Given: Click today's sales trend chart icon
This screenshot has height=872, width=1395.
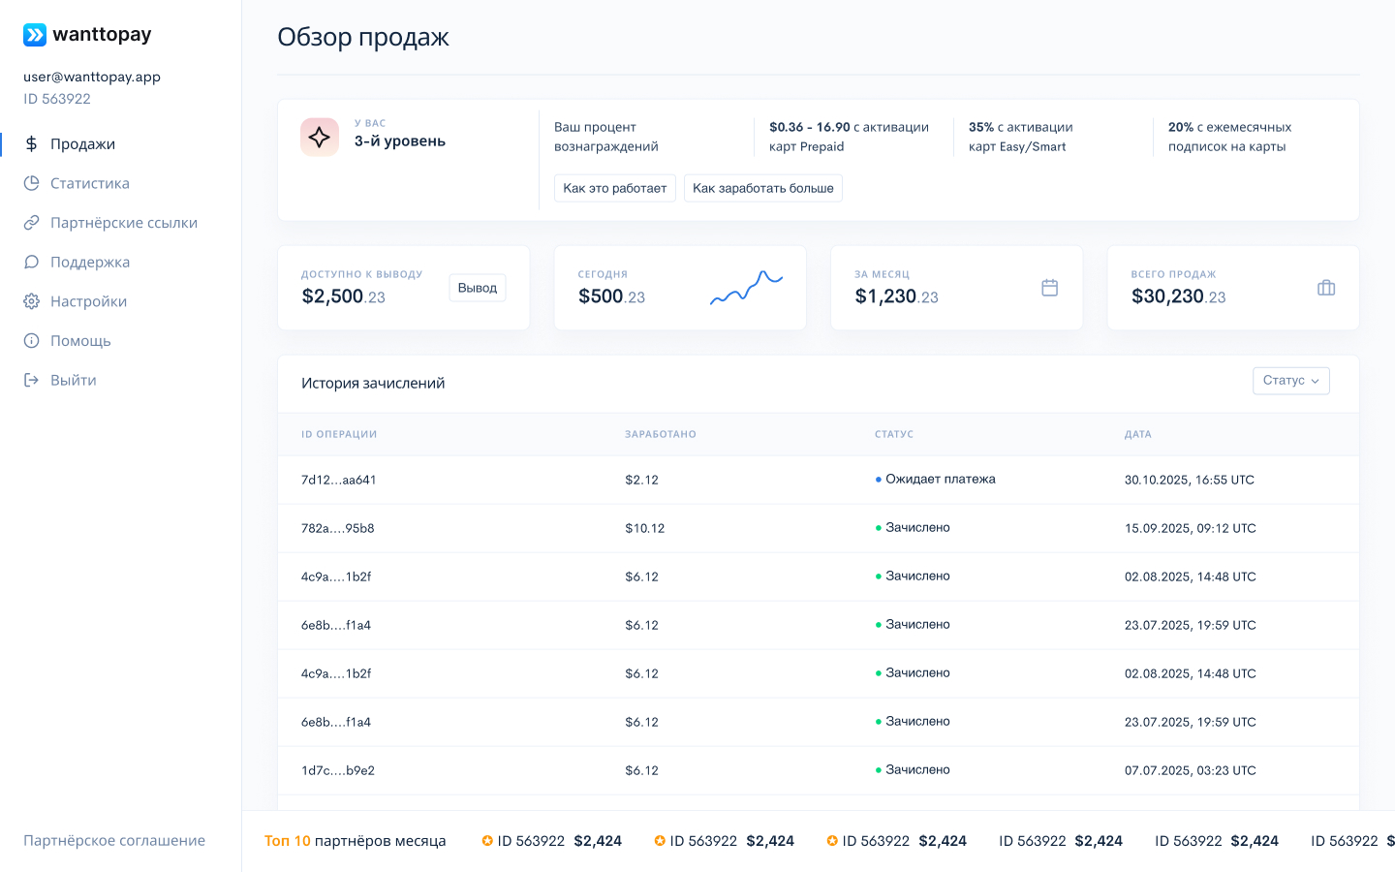Looking at the screenshot, I should coord(746,288).
